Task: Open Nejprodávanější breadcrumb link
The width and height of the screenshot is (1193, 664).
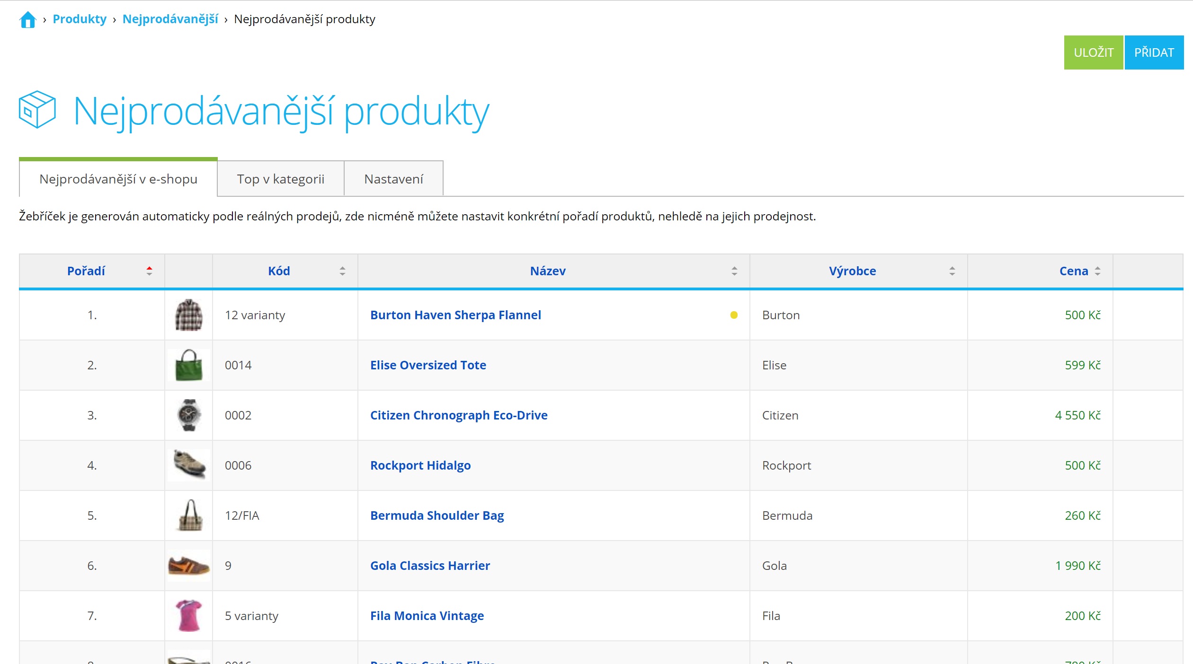Action: tap(170, 19)
